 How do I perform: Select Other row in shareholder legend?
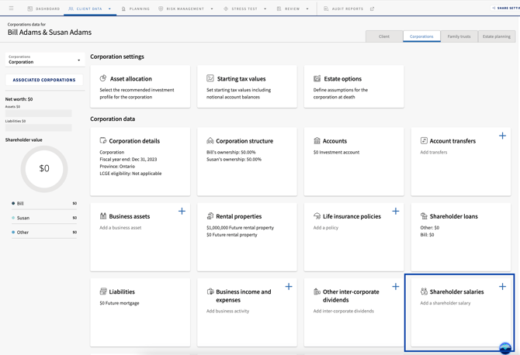click(44, 232)
